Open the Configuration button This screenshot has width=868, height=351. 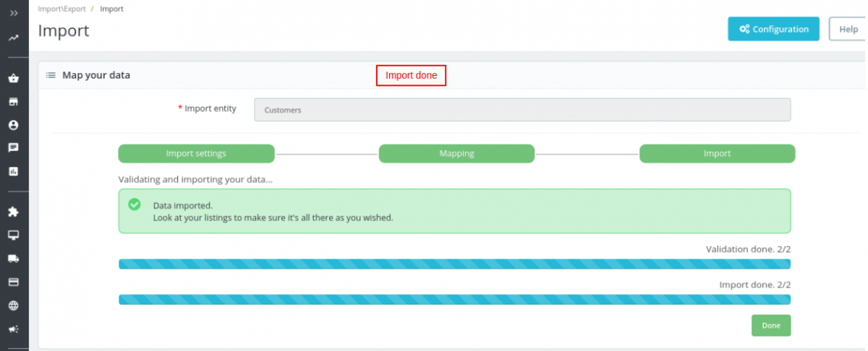coord(773,29)
